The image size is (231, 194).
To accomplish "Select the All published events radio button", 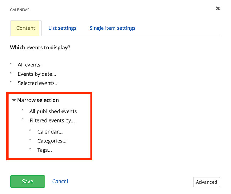I will 23,111.
